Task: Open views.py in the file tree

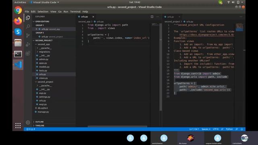Action: pyautogui.click(x=43, y=78)
